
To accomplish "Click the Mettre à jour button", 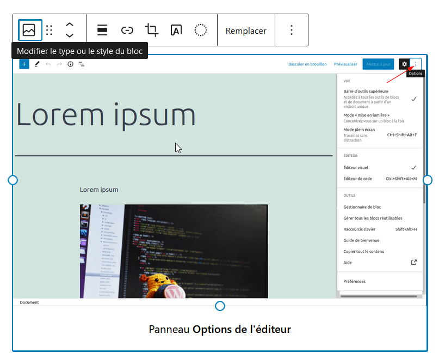I will [378, 64].
